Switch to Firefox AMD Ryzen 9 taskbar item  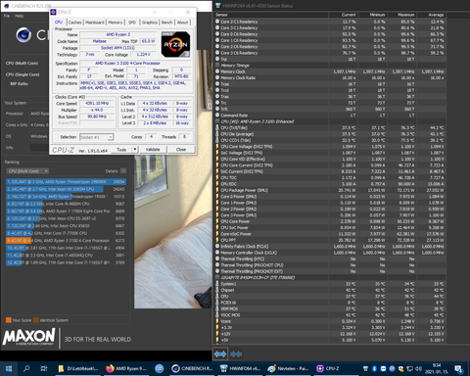tap(126, 369)
